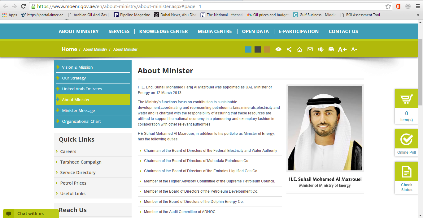
Task: Open the ABOUT MINISTRY menu
Action: [79, 32]
